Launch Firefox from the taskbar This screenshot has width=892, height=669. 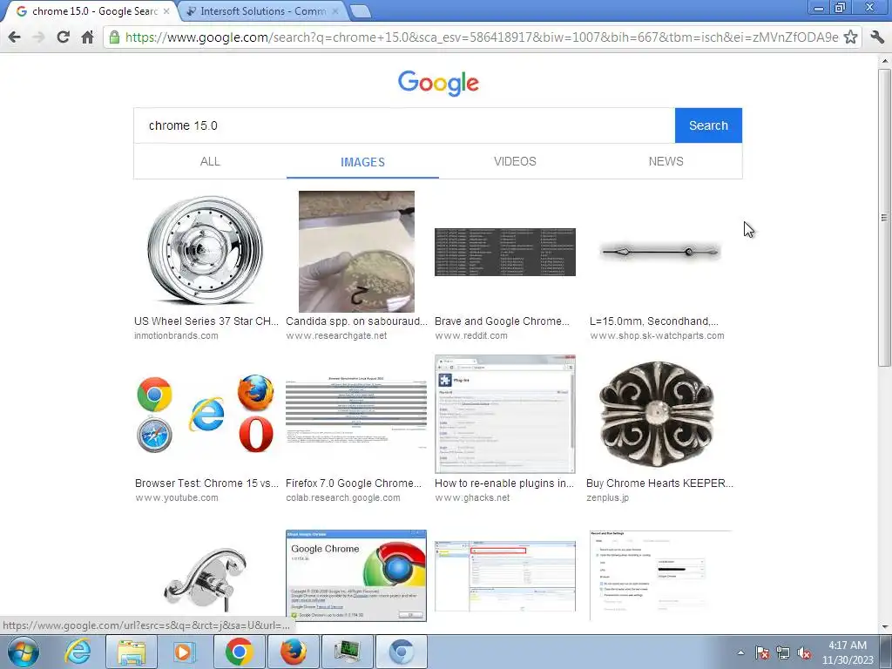point(293,652)
